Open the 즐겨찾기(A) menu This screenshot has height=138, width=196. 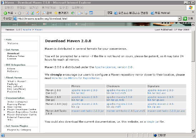coord(49,8)
